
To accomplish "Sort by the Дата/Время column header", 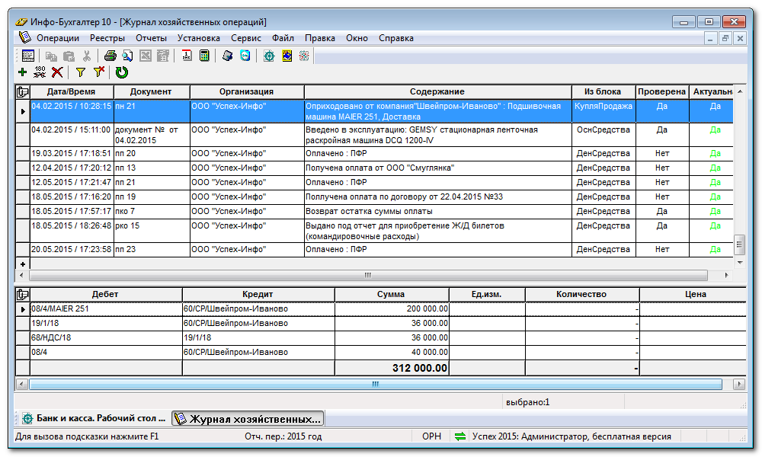I will [x=71, y=92].
